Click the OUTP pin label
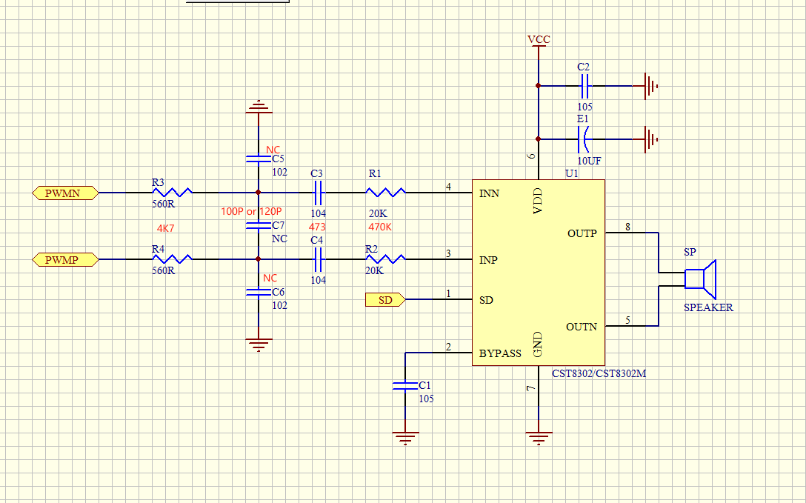806x503 pixels. 582,234
